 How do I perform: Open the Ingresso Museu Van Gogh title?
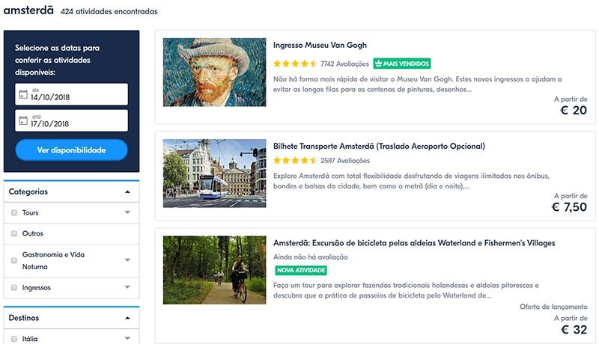click(x=320, y=45)
